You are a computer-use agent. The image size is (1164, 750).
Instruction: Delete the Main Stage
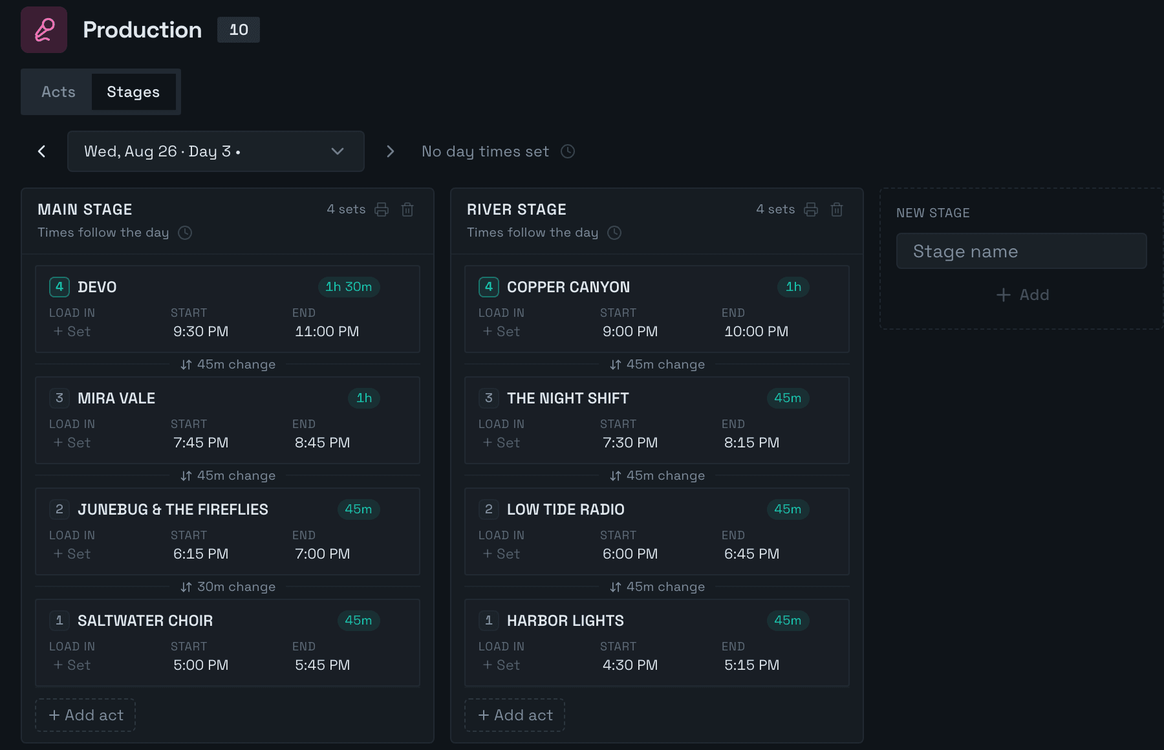click(407, 209)
